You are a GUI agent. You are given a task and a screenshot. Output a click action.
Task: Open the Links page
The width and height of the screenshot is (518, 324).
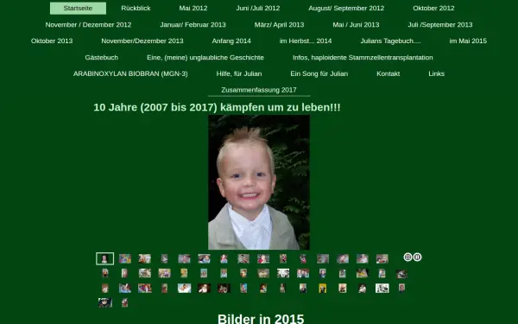click(436, 73)
